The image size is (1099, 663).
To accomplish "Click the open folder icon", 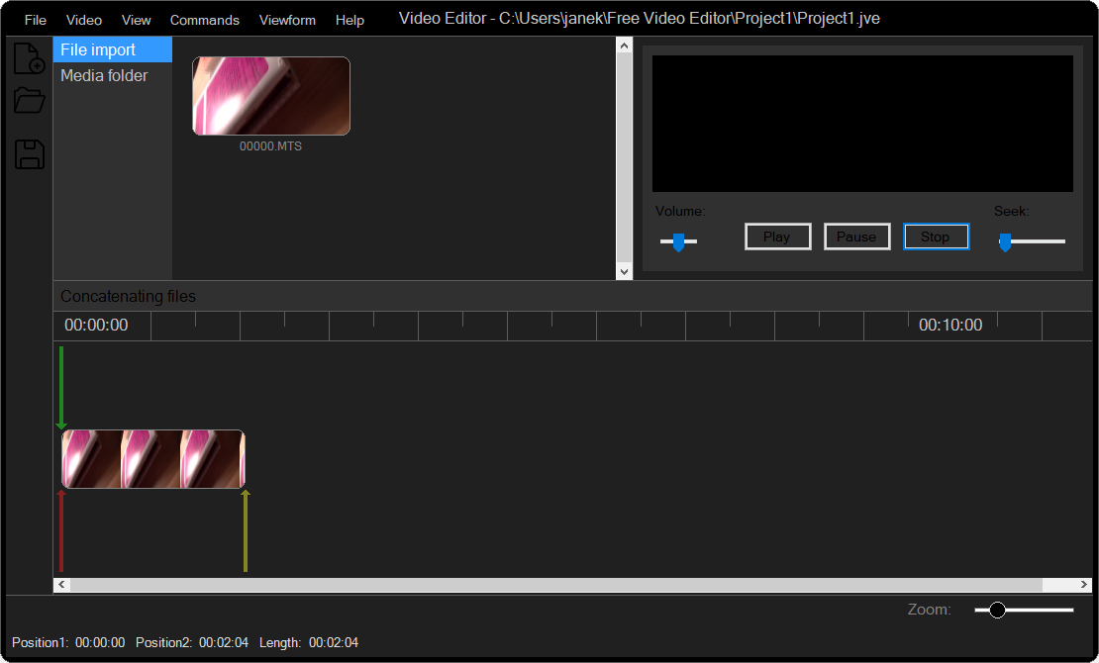I will point(29,101).
